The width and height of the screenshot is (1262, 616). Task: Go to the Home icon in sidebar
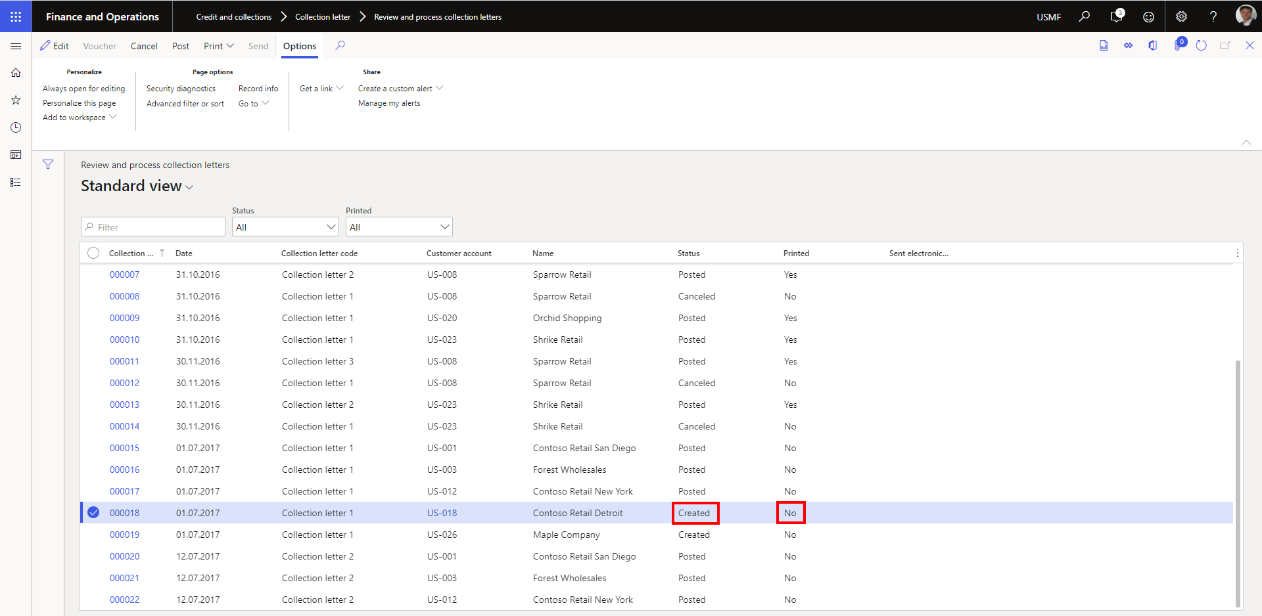[x=16, y=73]
